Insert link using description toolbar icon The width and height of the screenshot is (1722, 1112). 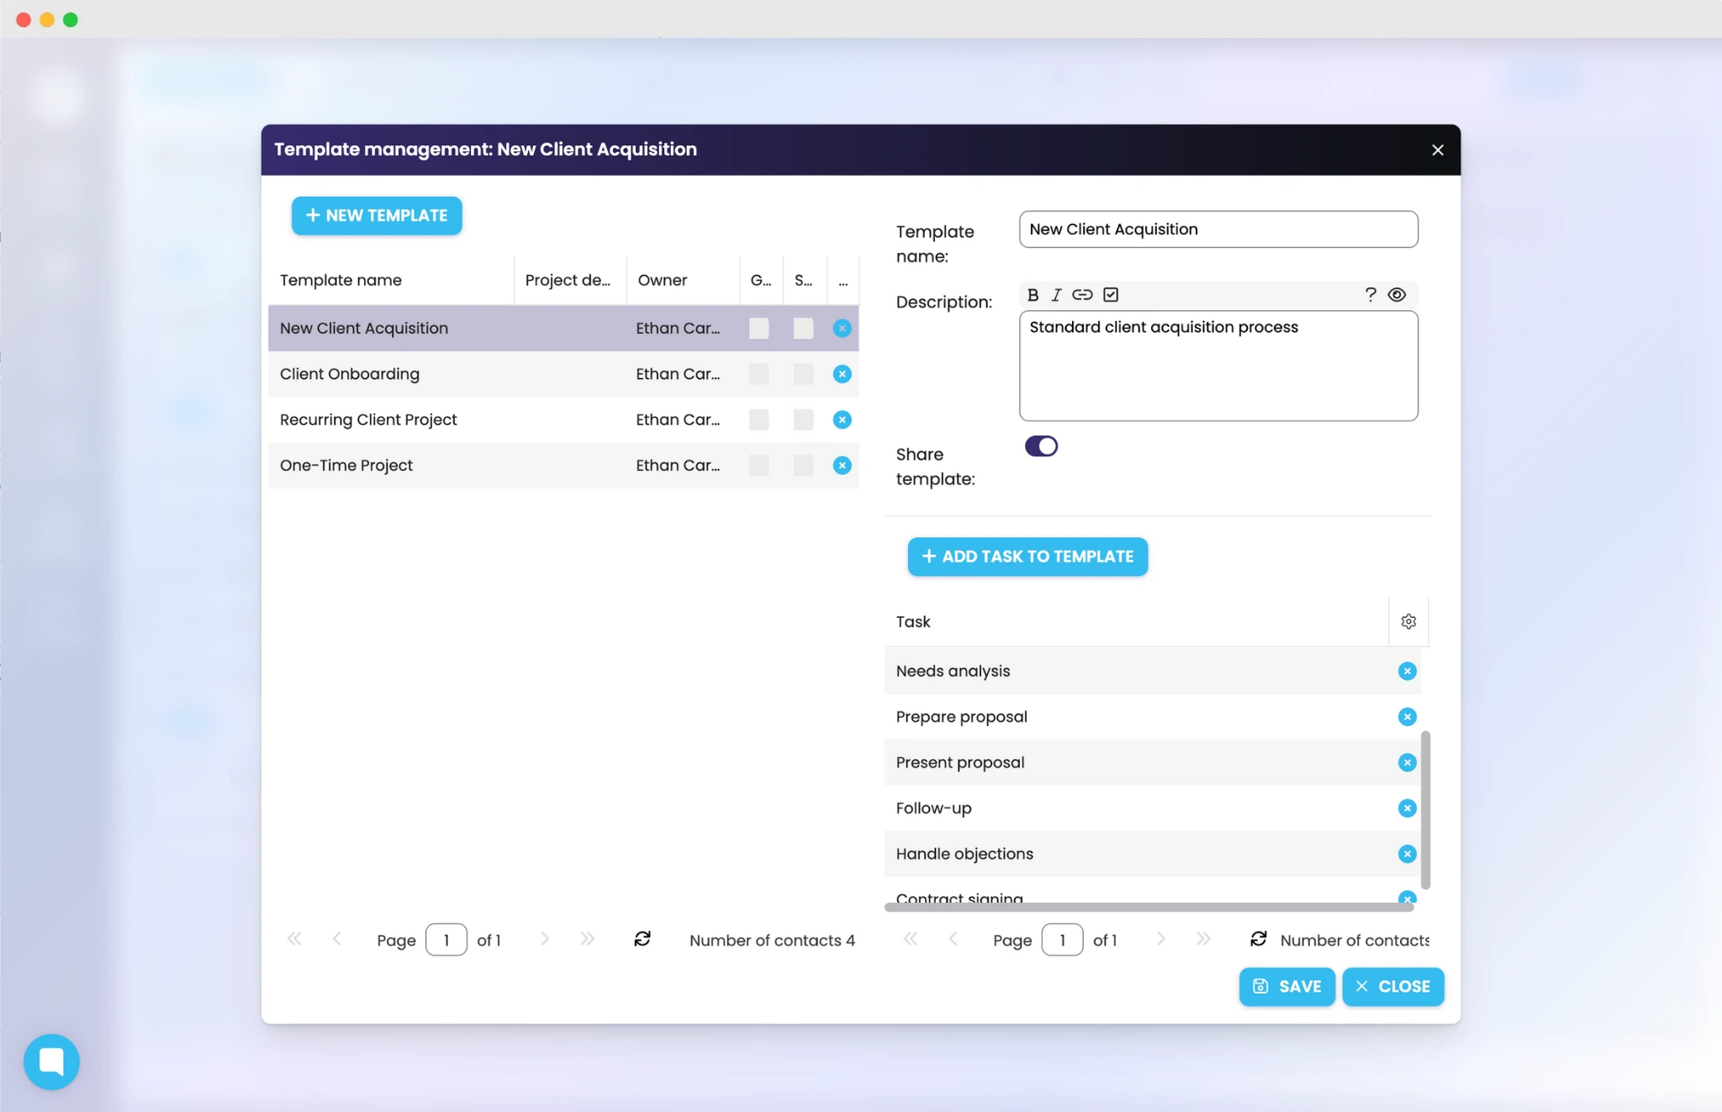pos(1082,295)
